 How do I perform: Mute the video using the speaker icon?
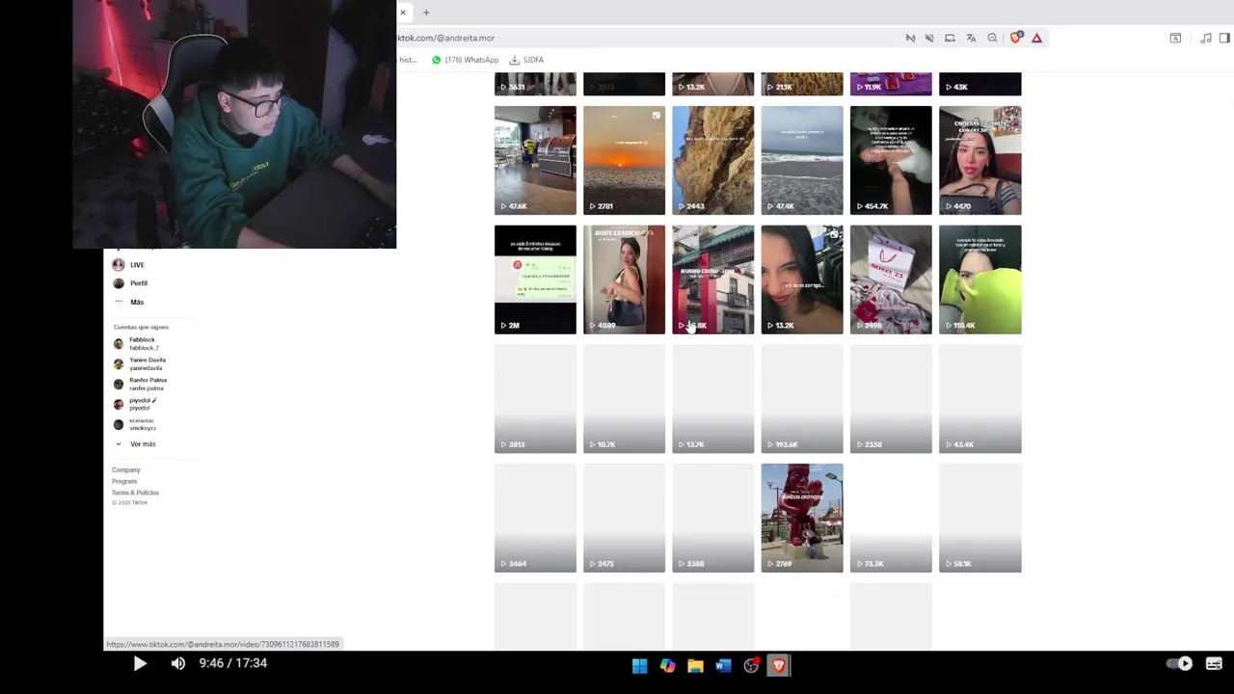178,663
